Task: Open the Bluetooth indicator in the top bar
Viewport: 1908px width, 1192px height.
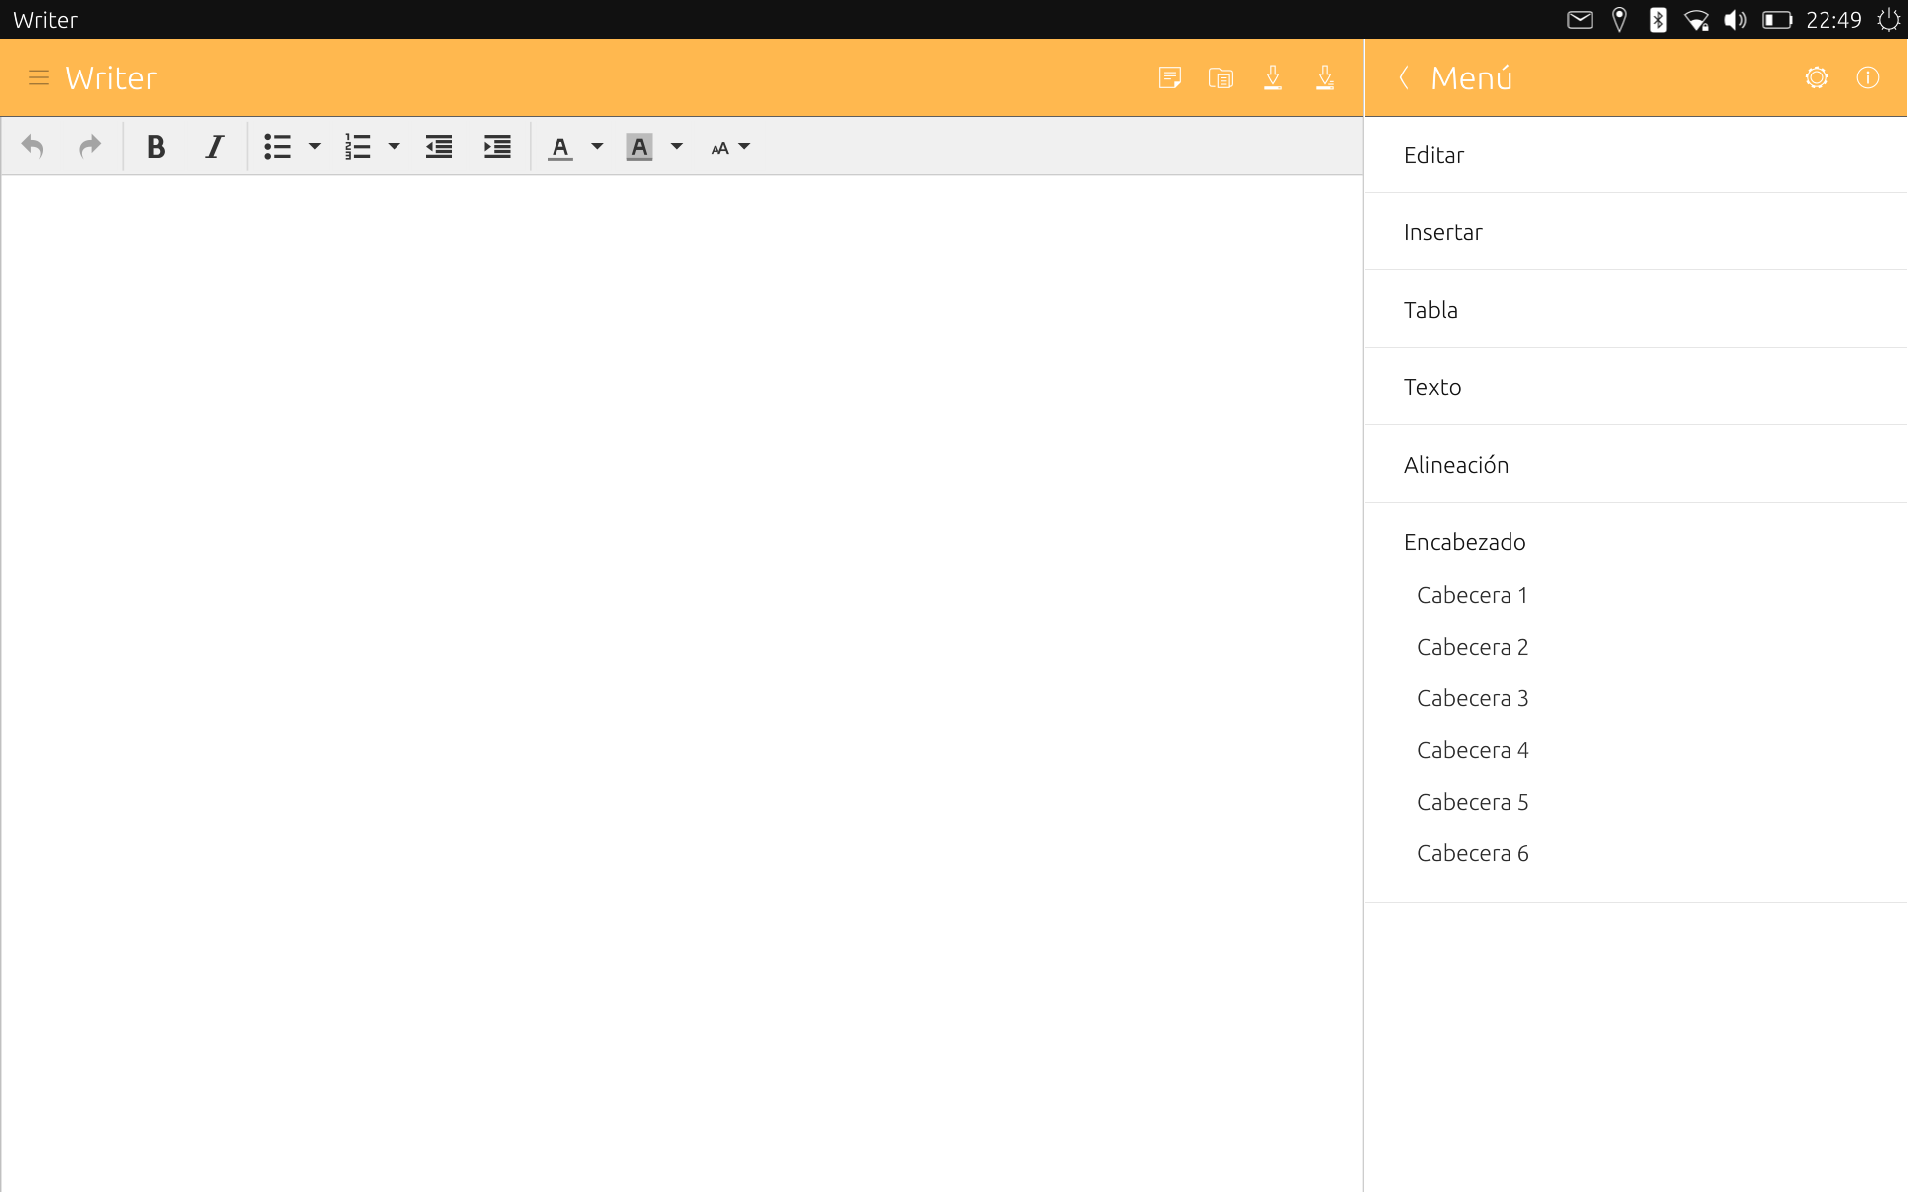Action: click(1658, 20)
